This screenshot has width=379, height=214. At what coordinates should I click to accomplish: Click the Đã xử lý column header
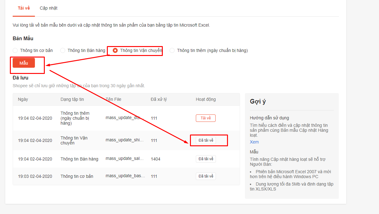click(x=158, y=99)
